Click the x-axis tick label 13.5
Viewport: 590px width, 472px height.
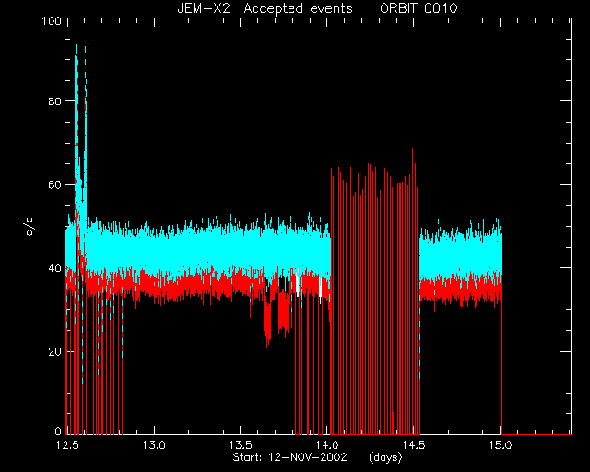pyautogui.click(x=240, y=445)
